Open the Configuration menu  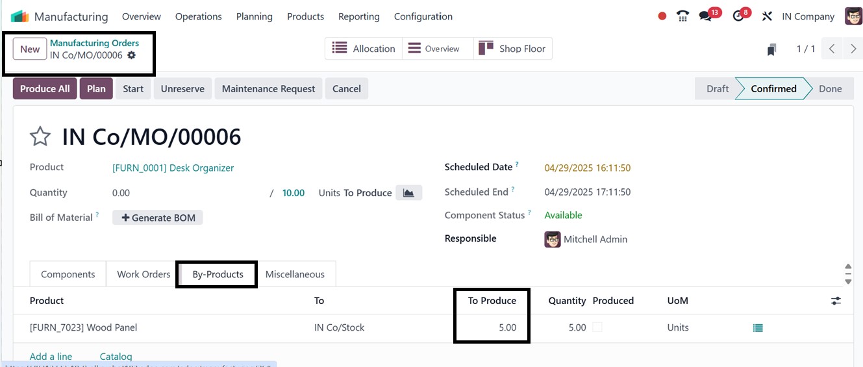click(423, 16)
